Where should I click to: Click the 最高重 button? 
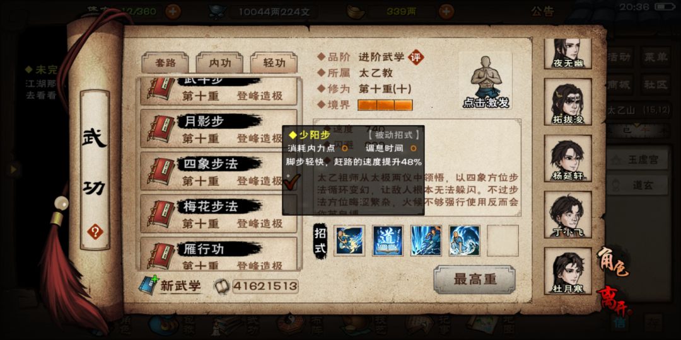tap(475, 280)
